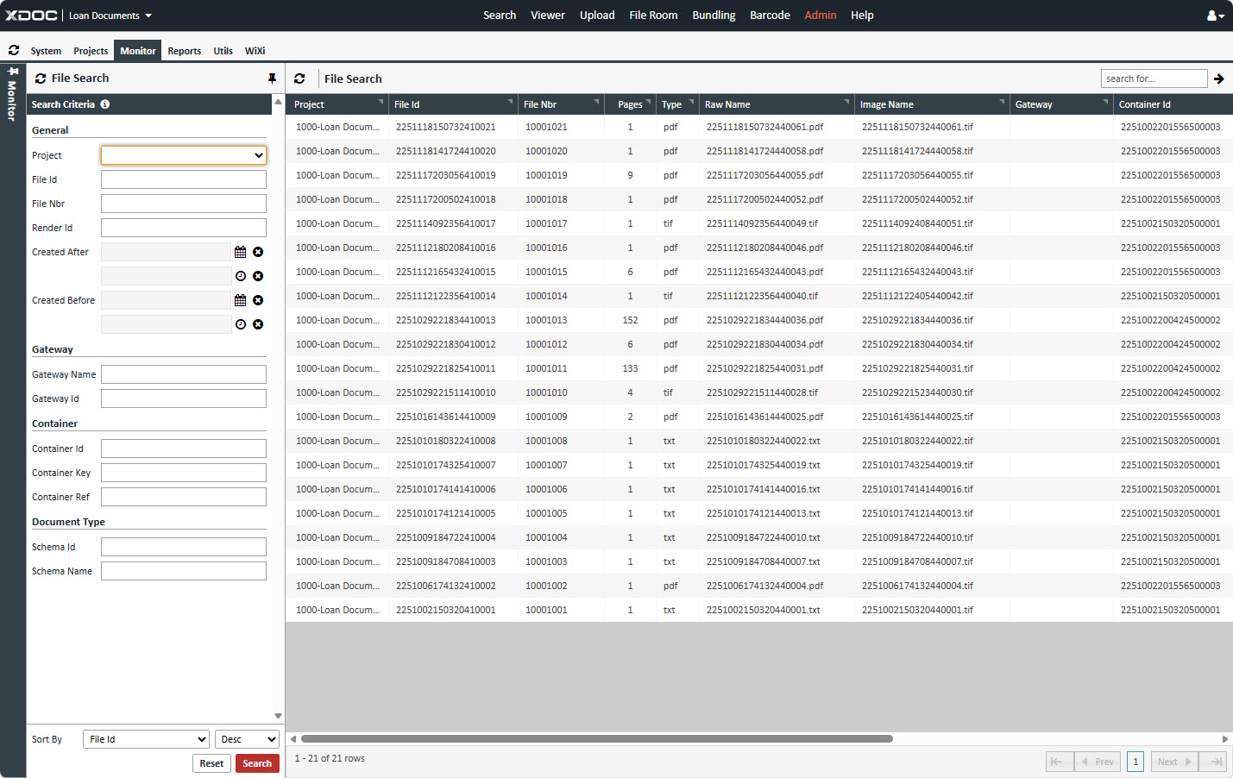This screenshot has width=1233, height=778.
Task: Sort by the Pages column header
Action: click(630, 104)
